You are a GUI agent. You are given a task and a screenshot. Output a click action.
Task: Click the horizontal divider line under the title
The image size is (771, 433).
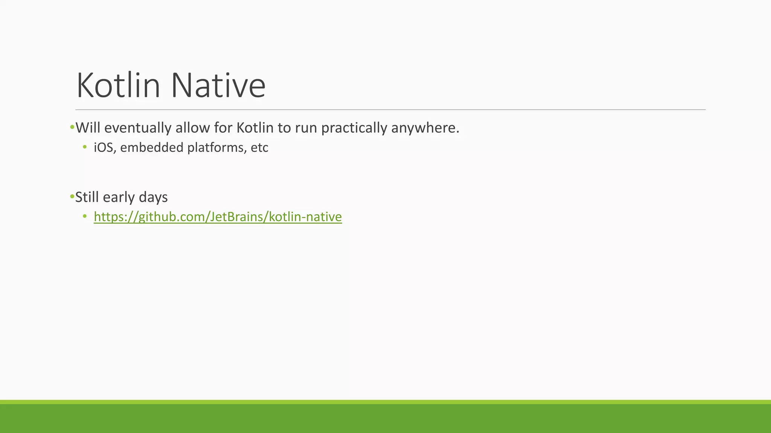click(390, 110)
